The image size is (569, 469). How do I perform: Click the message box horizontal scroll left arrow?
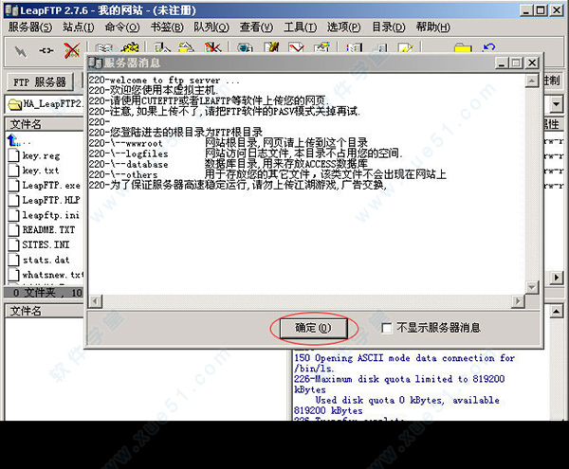click(96, 301)
